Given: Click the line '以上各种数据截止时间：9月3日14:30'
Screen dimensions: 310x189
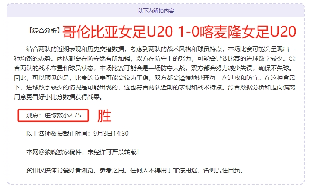Looking at the screenshot, I should pyautogui.click(x=77, y=134).
